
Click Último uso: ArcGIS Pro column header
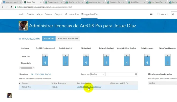tap(119, 83)
